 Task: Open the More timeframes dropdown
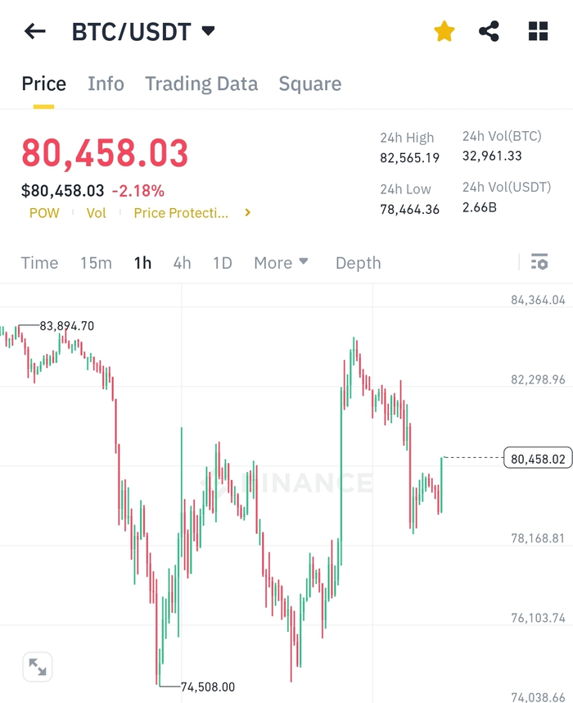(281, 263)
